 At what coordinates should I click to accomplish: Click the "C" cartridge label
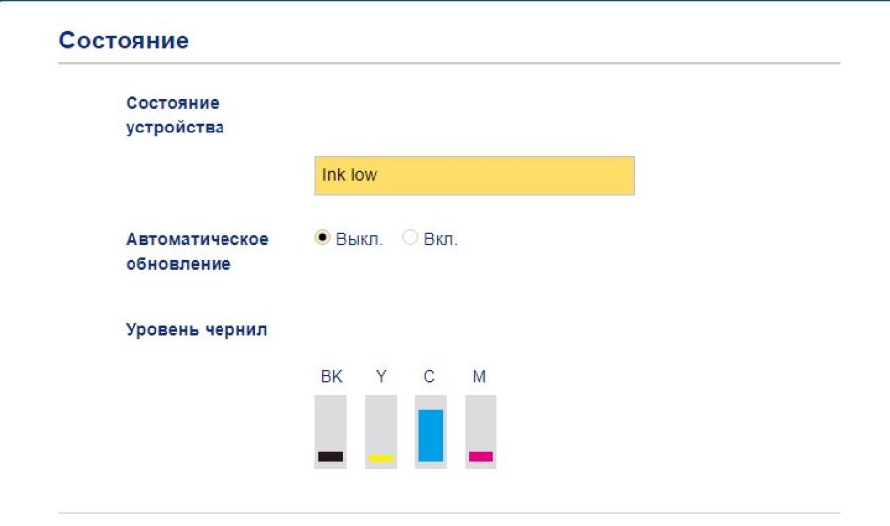coord(430,377)
